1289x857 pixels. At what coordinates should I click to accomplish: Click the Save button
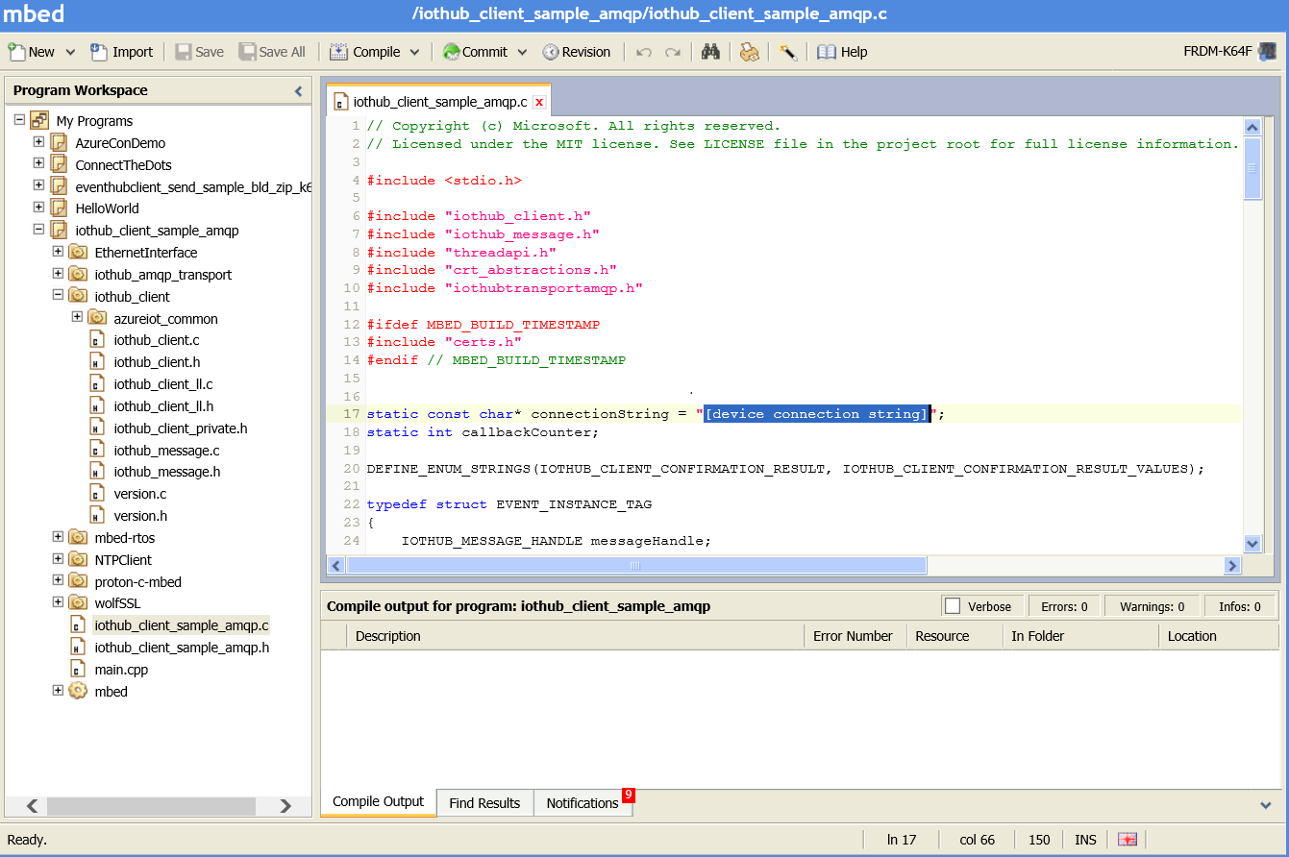[x=199, y=52]
